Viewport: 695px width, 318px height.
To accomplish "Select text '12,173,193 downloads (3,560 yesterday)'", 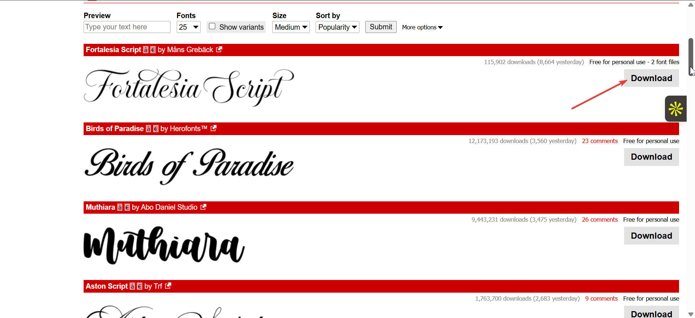I will point(522,141).
